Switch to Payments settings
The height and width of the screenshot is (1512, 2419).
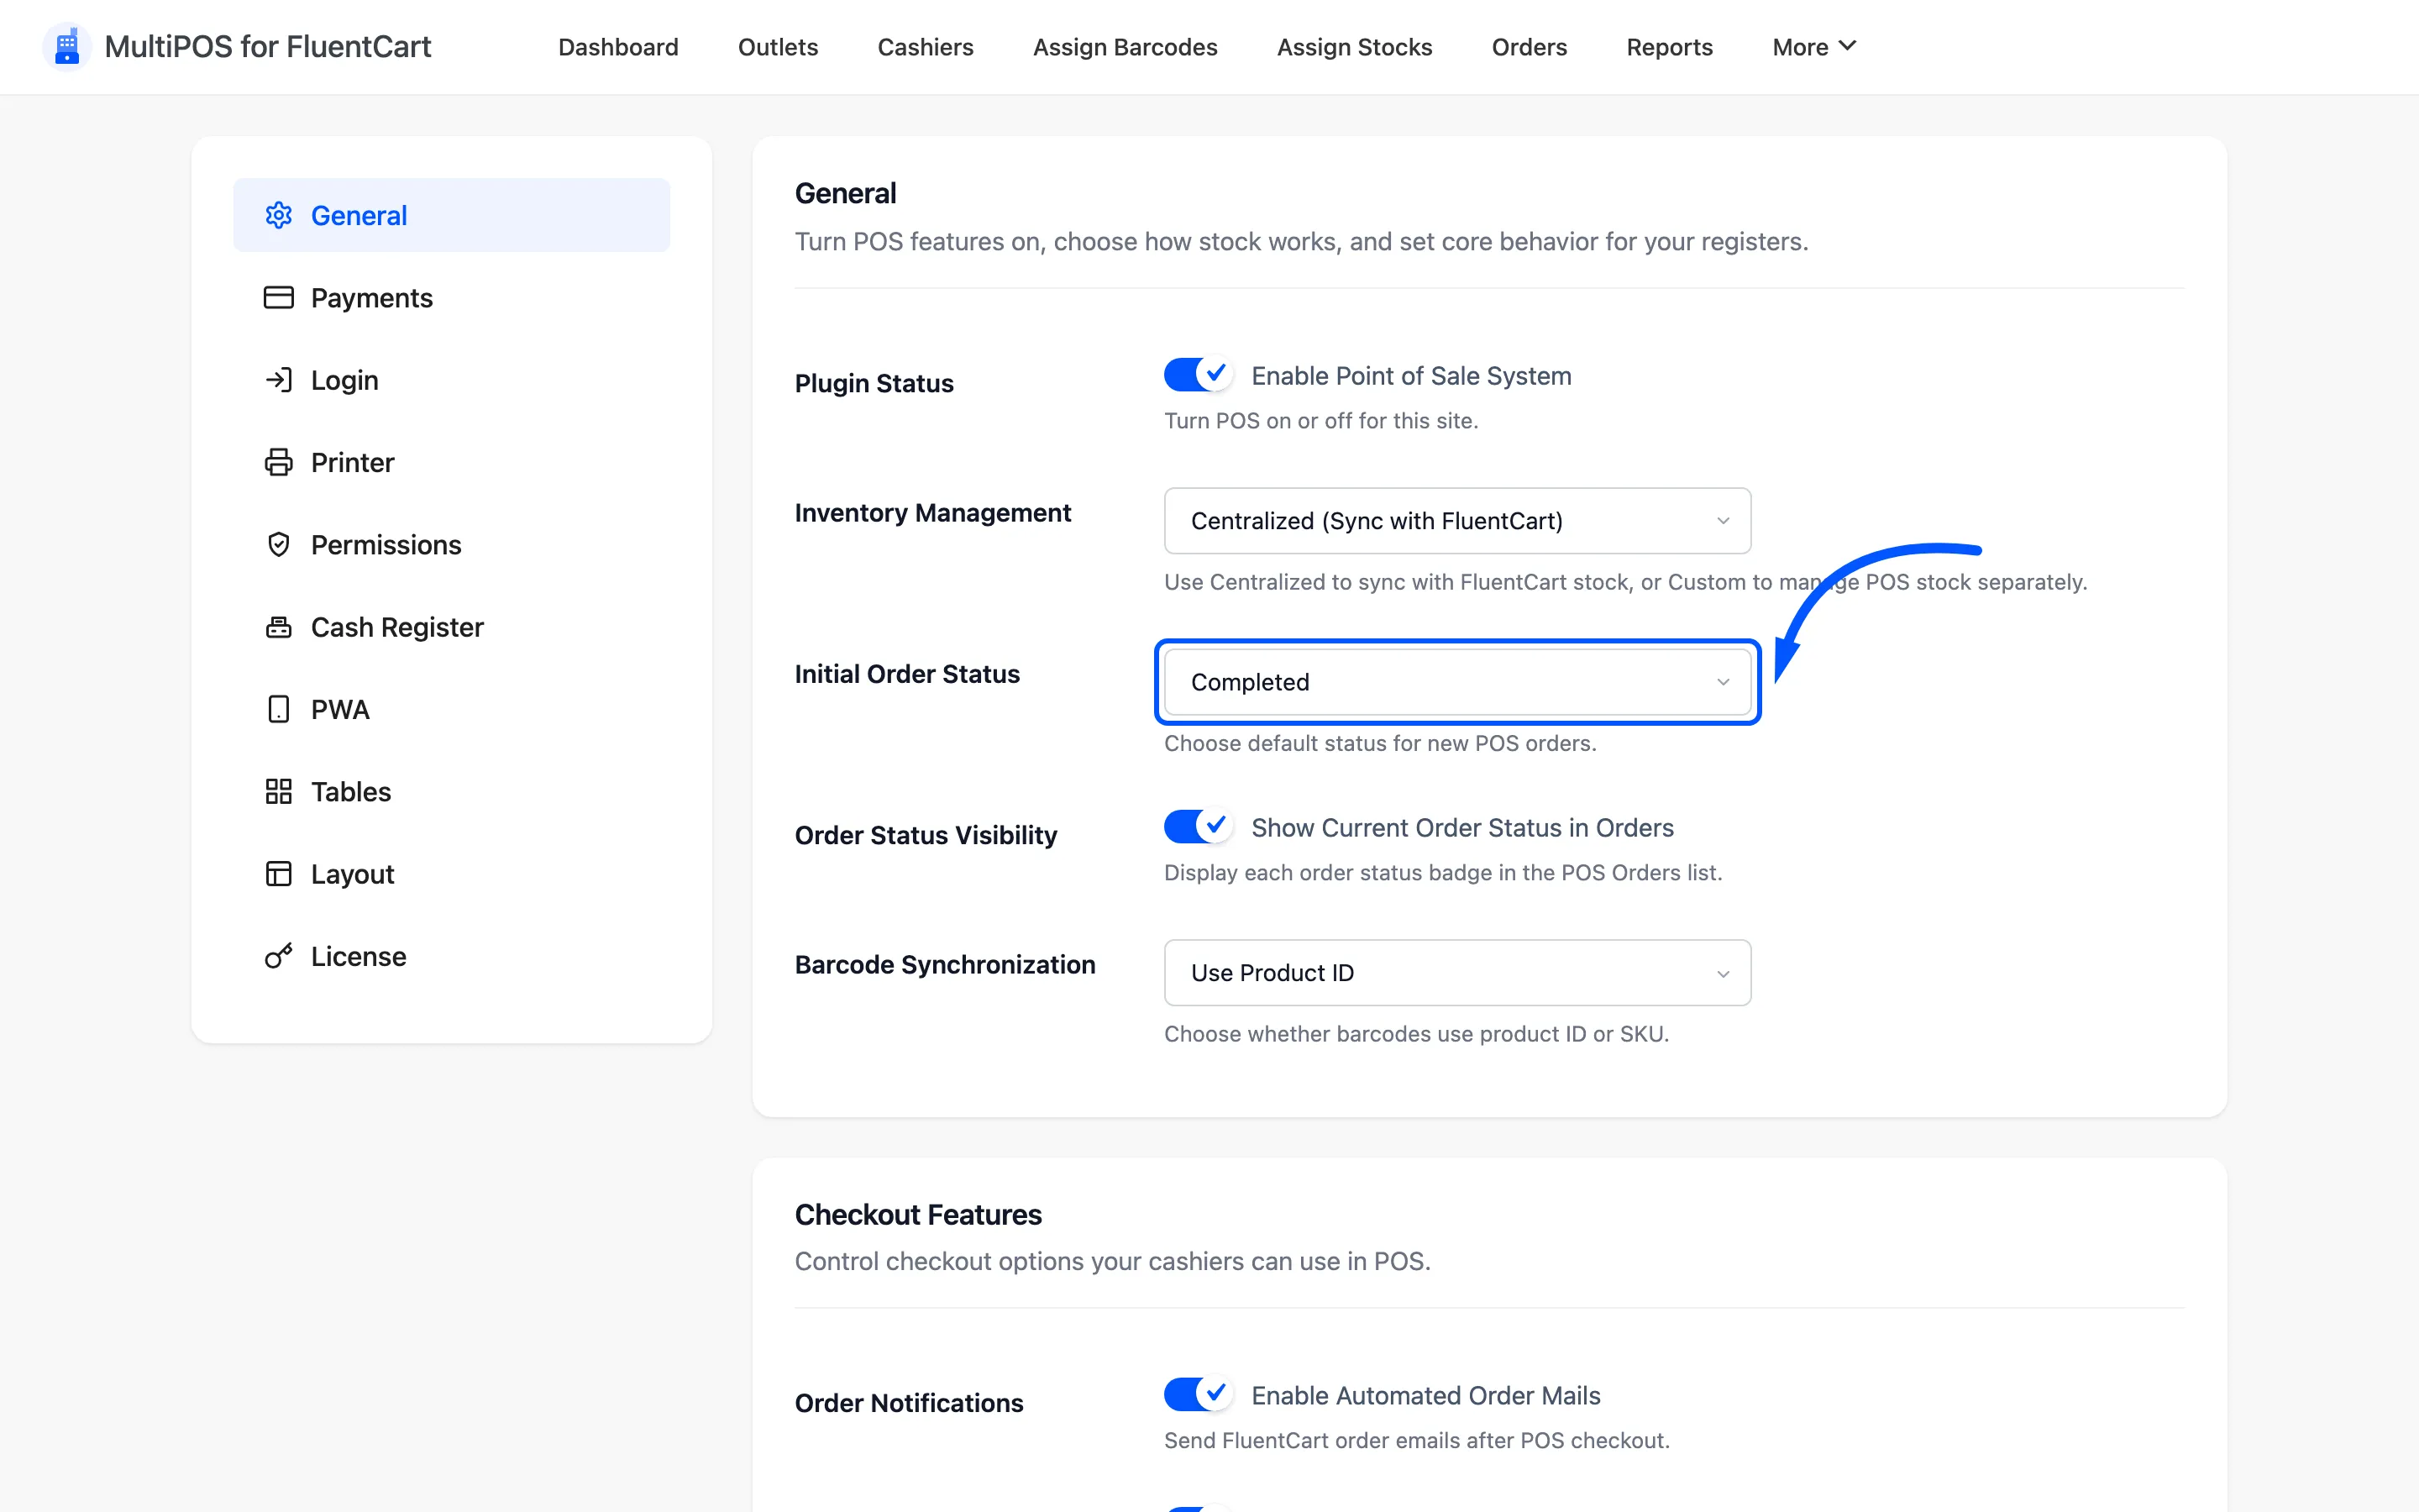pyautogui.click(x=452, y=298)
